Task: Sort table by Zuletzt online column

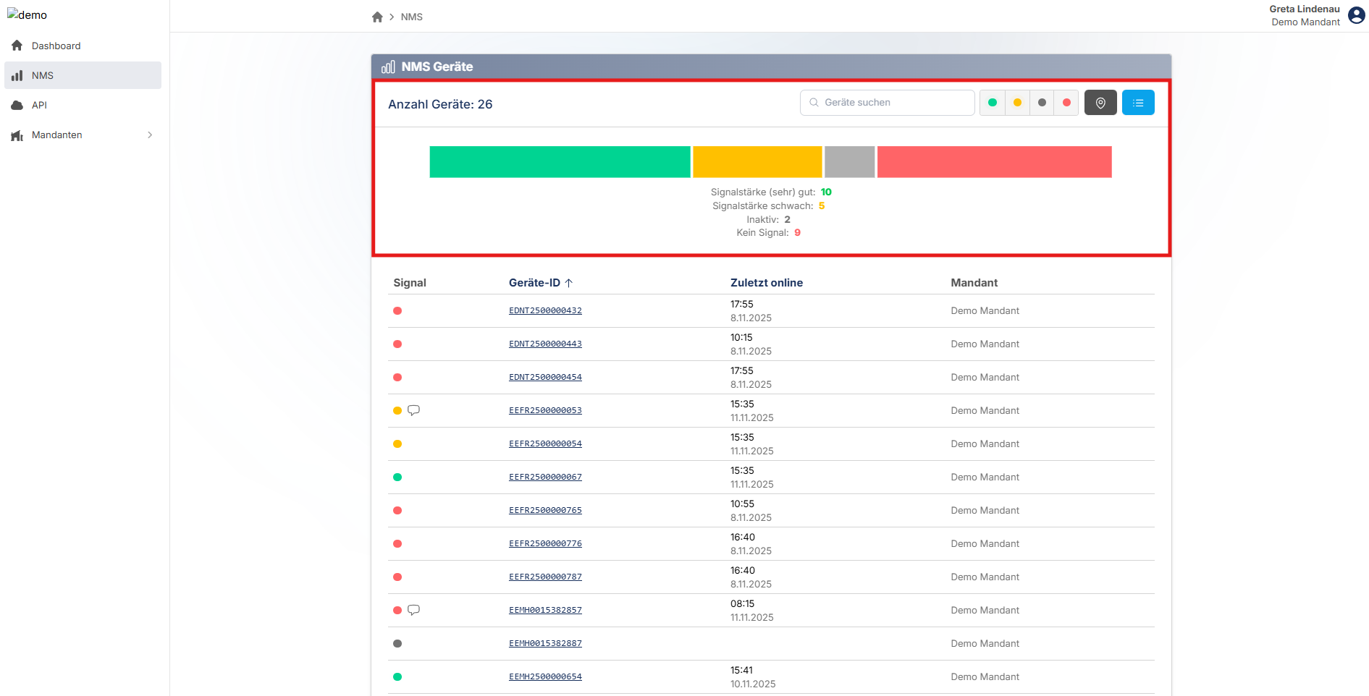Action: tap(766, 283)
